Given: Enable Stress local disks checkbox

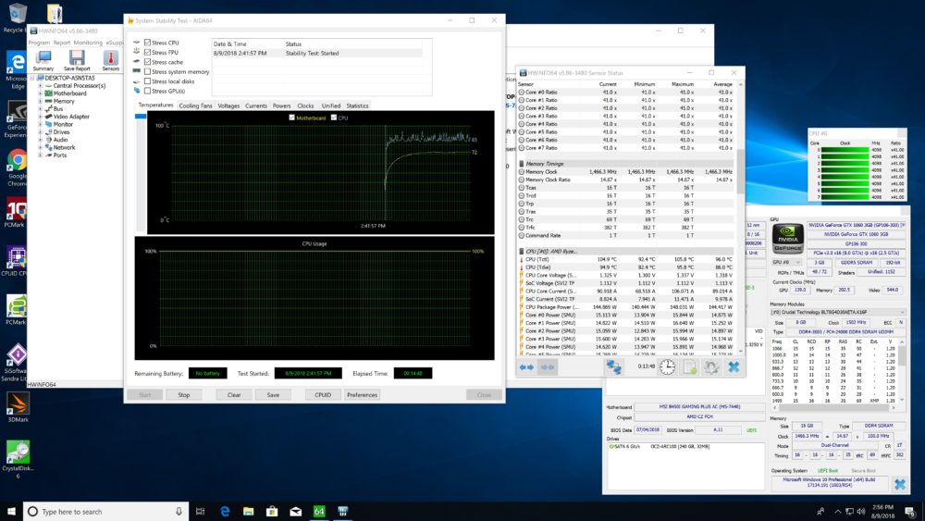Looking at the screenshot, I should 147,81.
